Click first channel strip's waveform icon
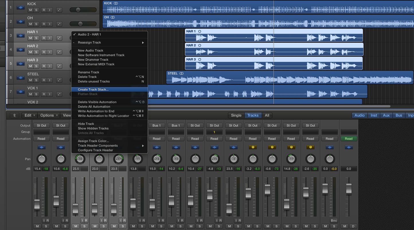Image resolution: width=414 pixels, height=230 pixels. pyautogui.click(x=42, y=147)
